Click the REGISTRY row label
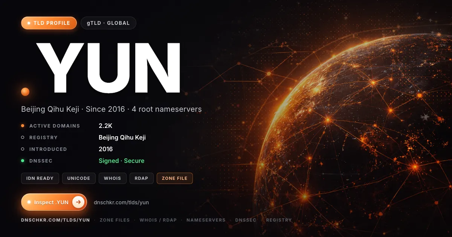The height and width of the screenshot is (237, 452). click(44, 138)
